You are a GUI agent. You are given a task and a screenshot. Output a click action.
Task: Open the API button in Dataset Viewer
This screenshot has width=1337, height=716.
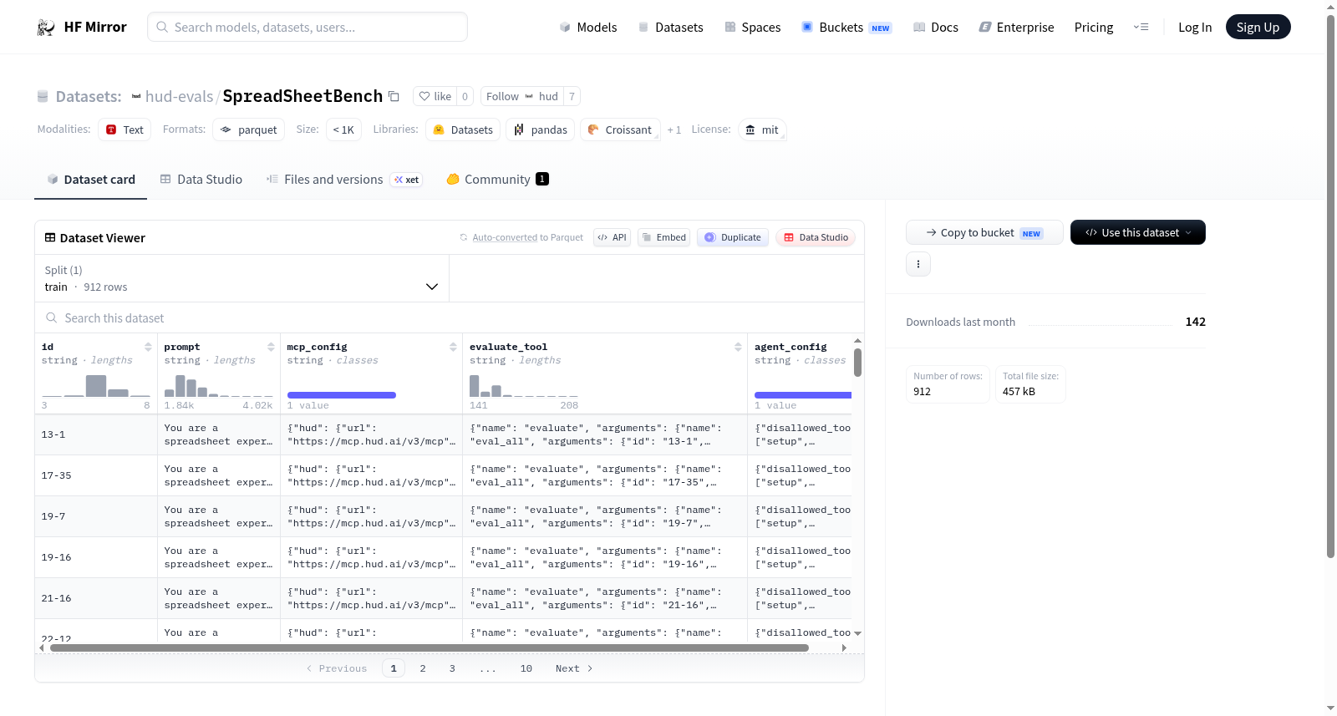click(x=613, y=237)
